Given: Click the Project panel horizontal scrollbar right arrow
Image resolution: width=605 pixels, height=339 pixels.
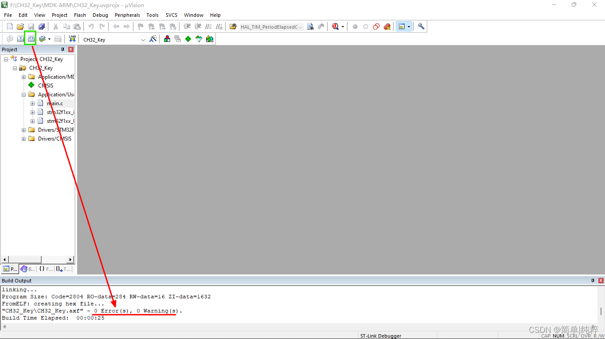Looking at the screenshot, I should 70,259.
